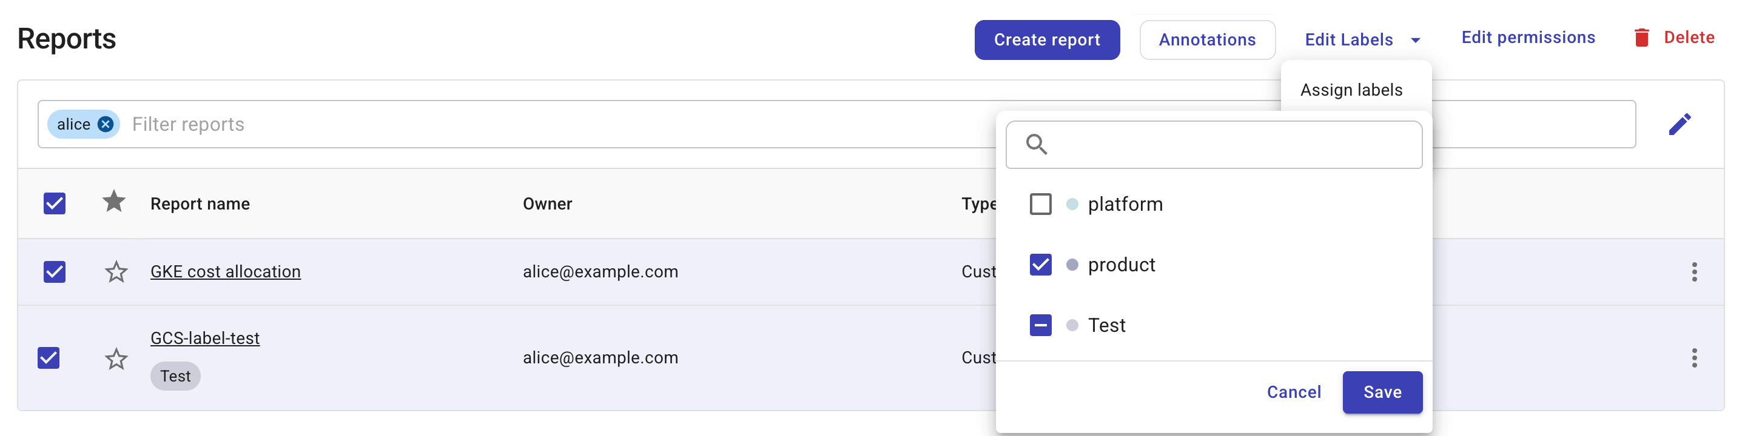This screenshot has width=1742, height=436.
Task: Click the pencil edit icon
Action: tap(1680, 124)
